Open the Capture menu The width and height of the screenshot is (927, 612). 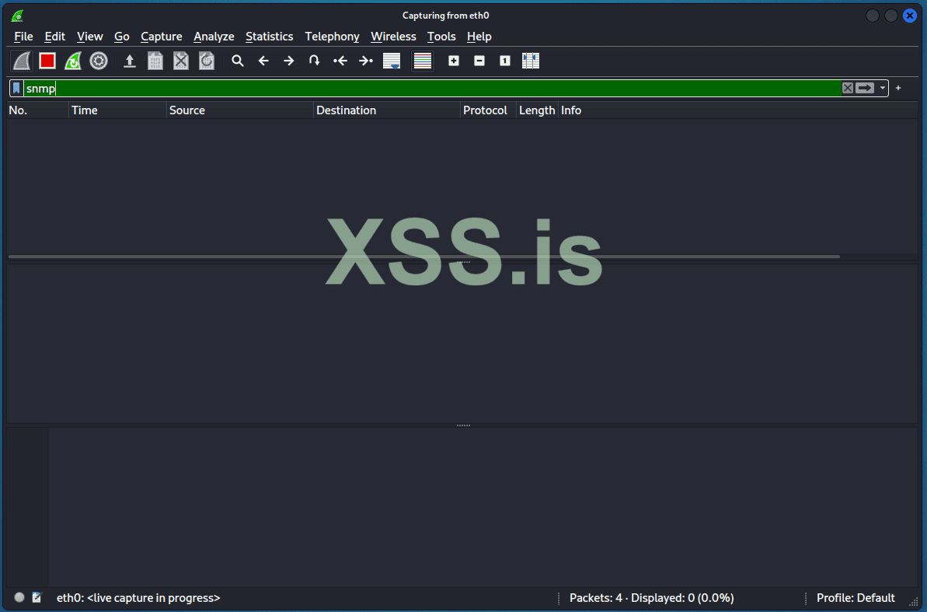point(162,37)
